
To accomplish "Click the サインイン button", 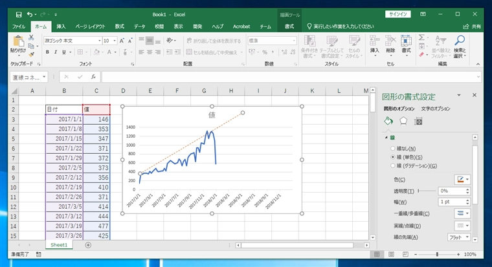I will tap(398, 14).
